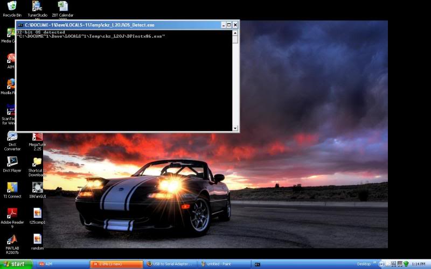
Task: Click the green network tray icon
Action: 406,264
